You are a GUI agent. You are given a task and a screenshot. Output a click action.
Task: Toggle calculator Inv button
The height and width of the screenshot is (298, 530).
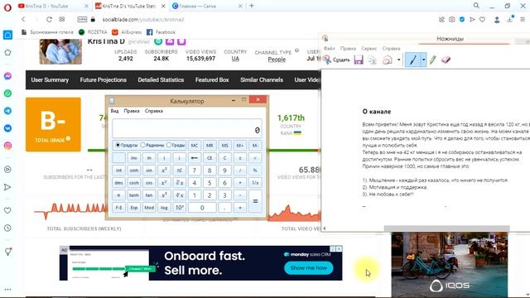pos(134,158)
